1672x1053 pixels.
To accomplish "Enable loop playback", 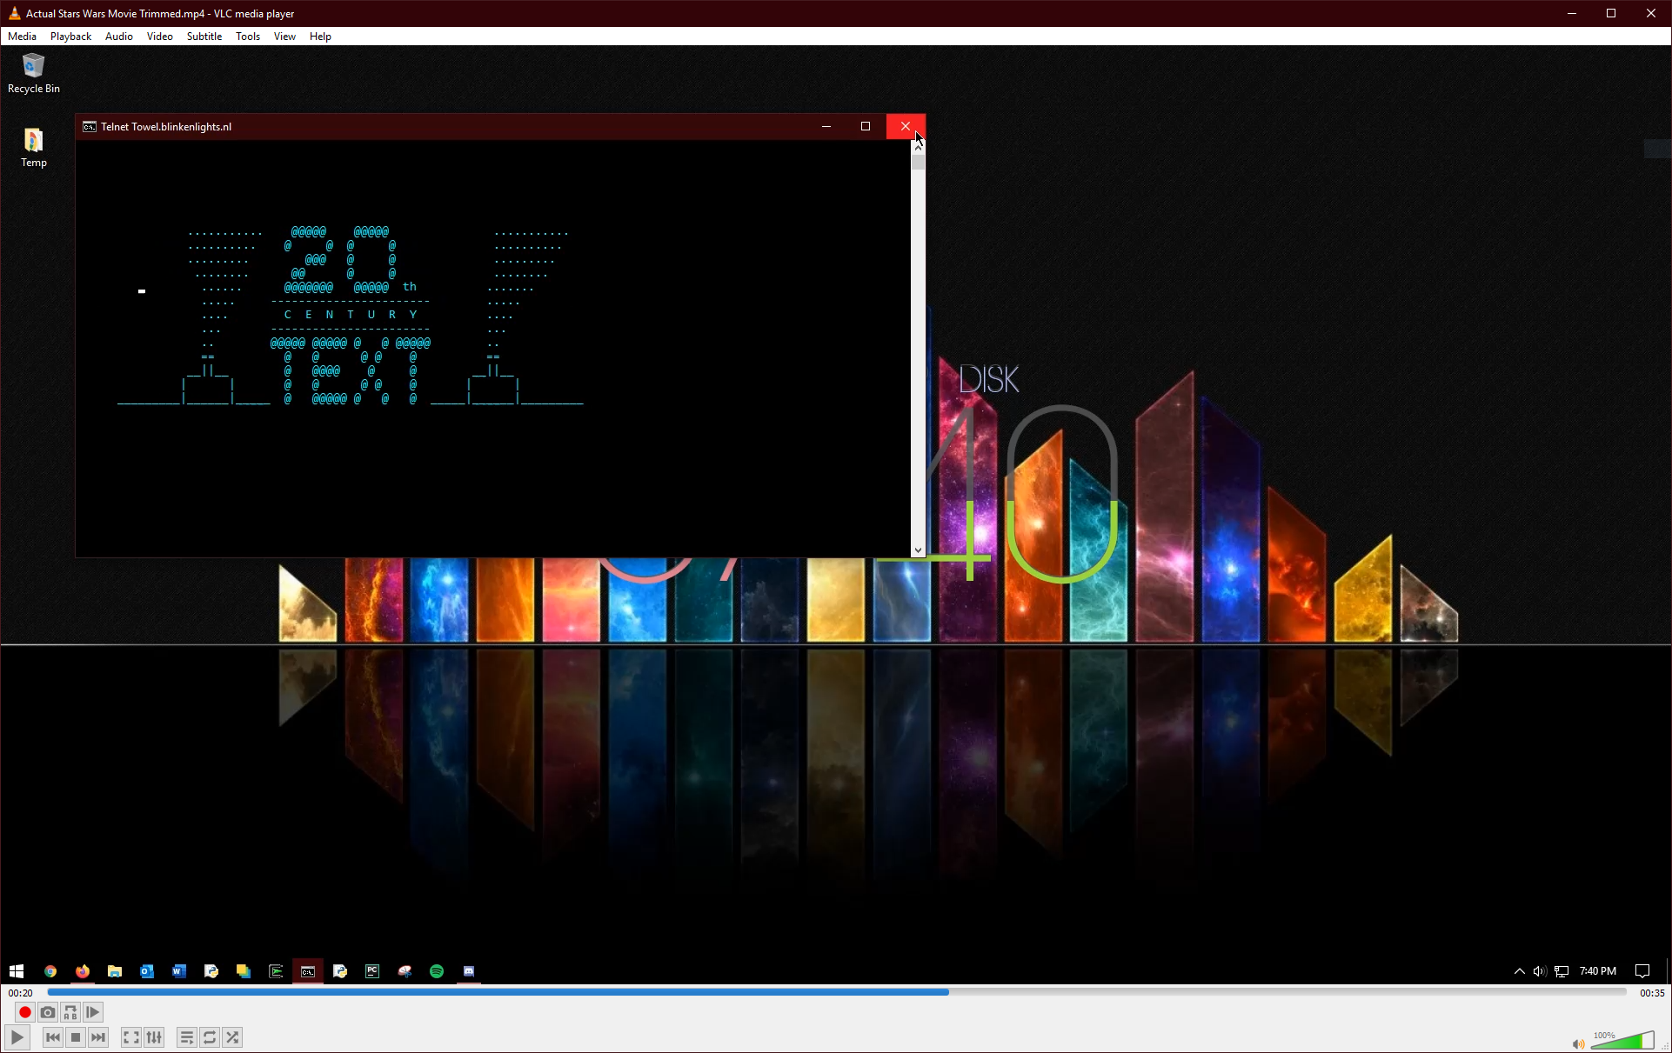I will (x=210, y=1036).
